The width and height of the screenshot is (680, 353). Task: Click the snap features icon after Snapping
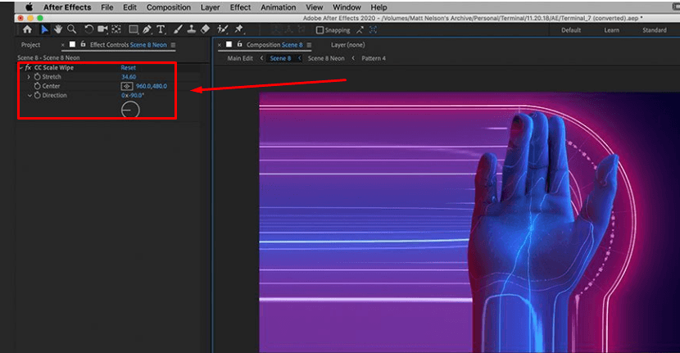(x=373, y=30)
